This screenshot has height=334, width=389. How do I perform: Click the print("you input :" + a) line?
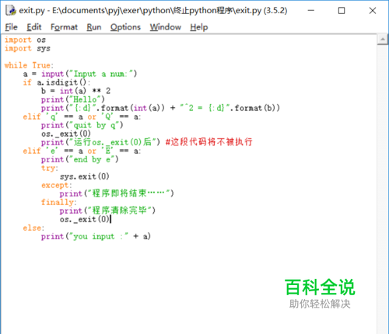click(x=96, y=236)
